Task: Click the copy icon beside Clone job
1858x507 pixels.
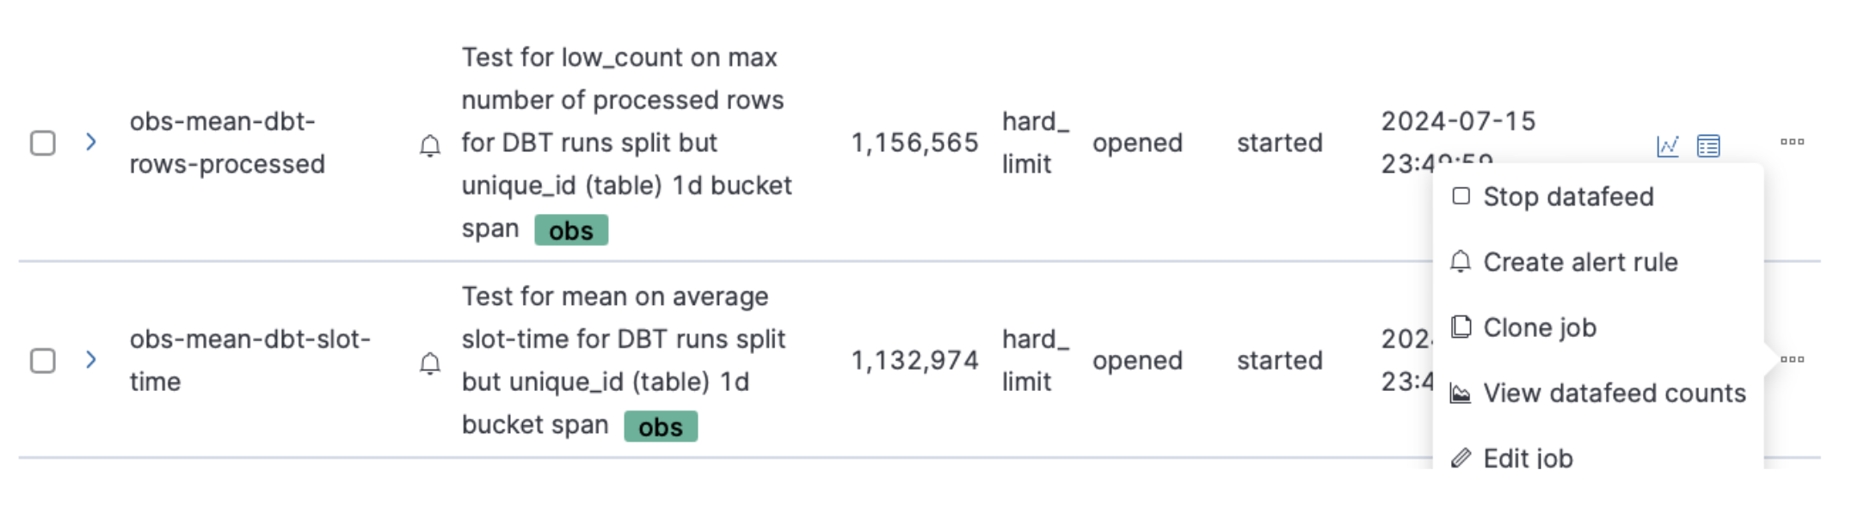Action: point(1461,327)
